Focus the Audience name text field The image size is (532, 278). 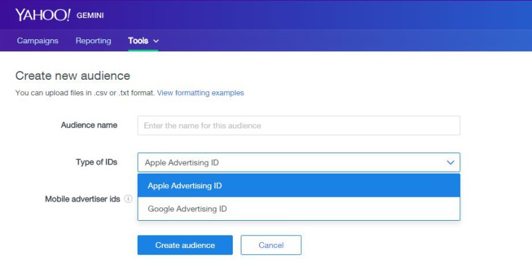coord(299,126)
